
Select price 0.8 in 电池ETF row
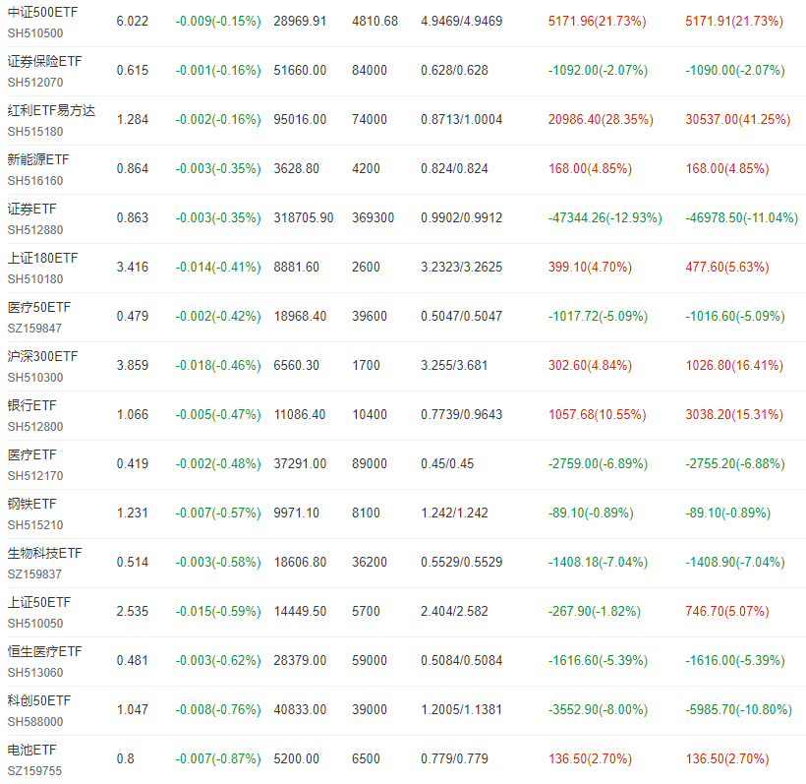[125, 758]
